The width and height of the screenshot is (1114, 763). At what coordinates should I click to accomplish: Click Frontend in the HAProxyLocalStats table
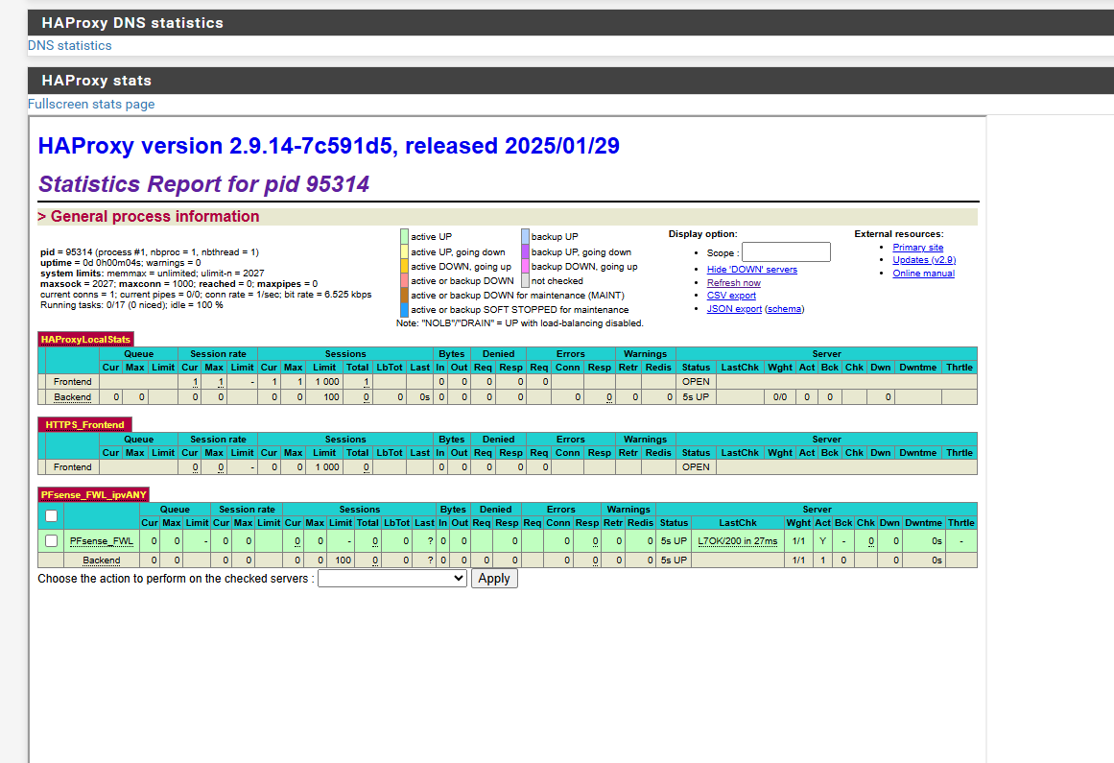coord(73,382)
